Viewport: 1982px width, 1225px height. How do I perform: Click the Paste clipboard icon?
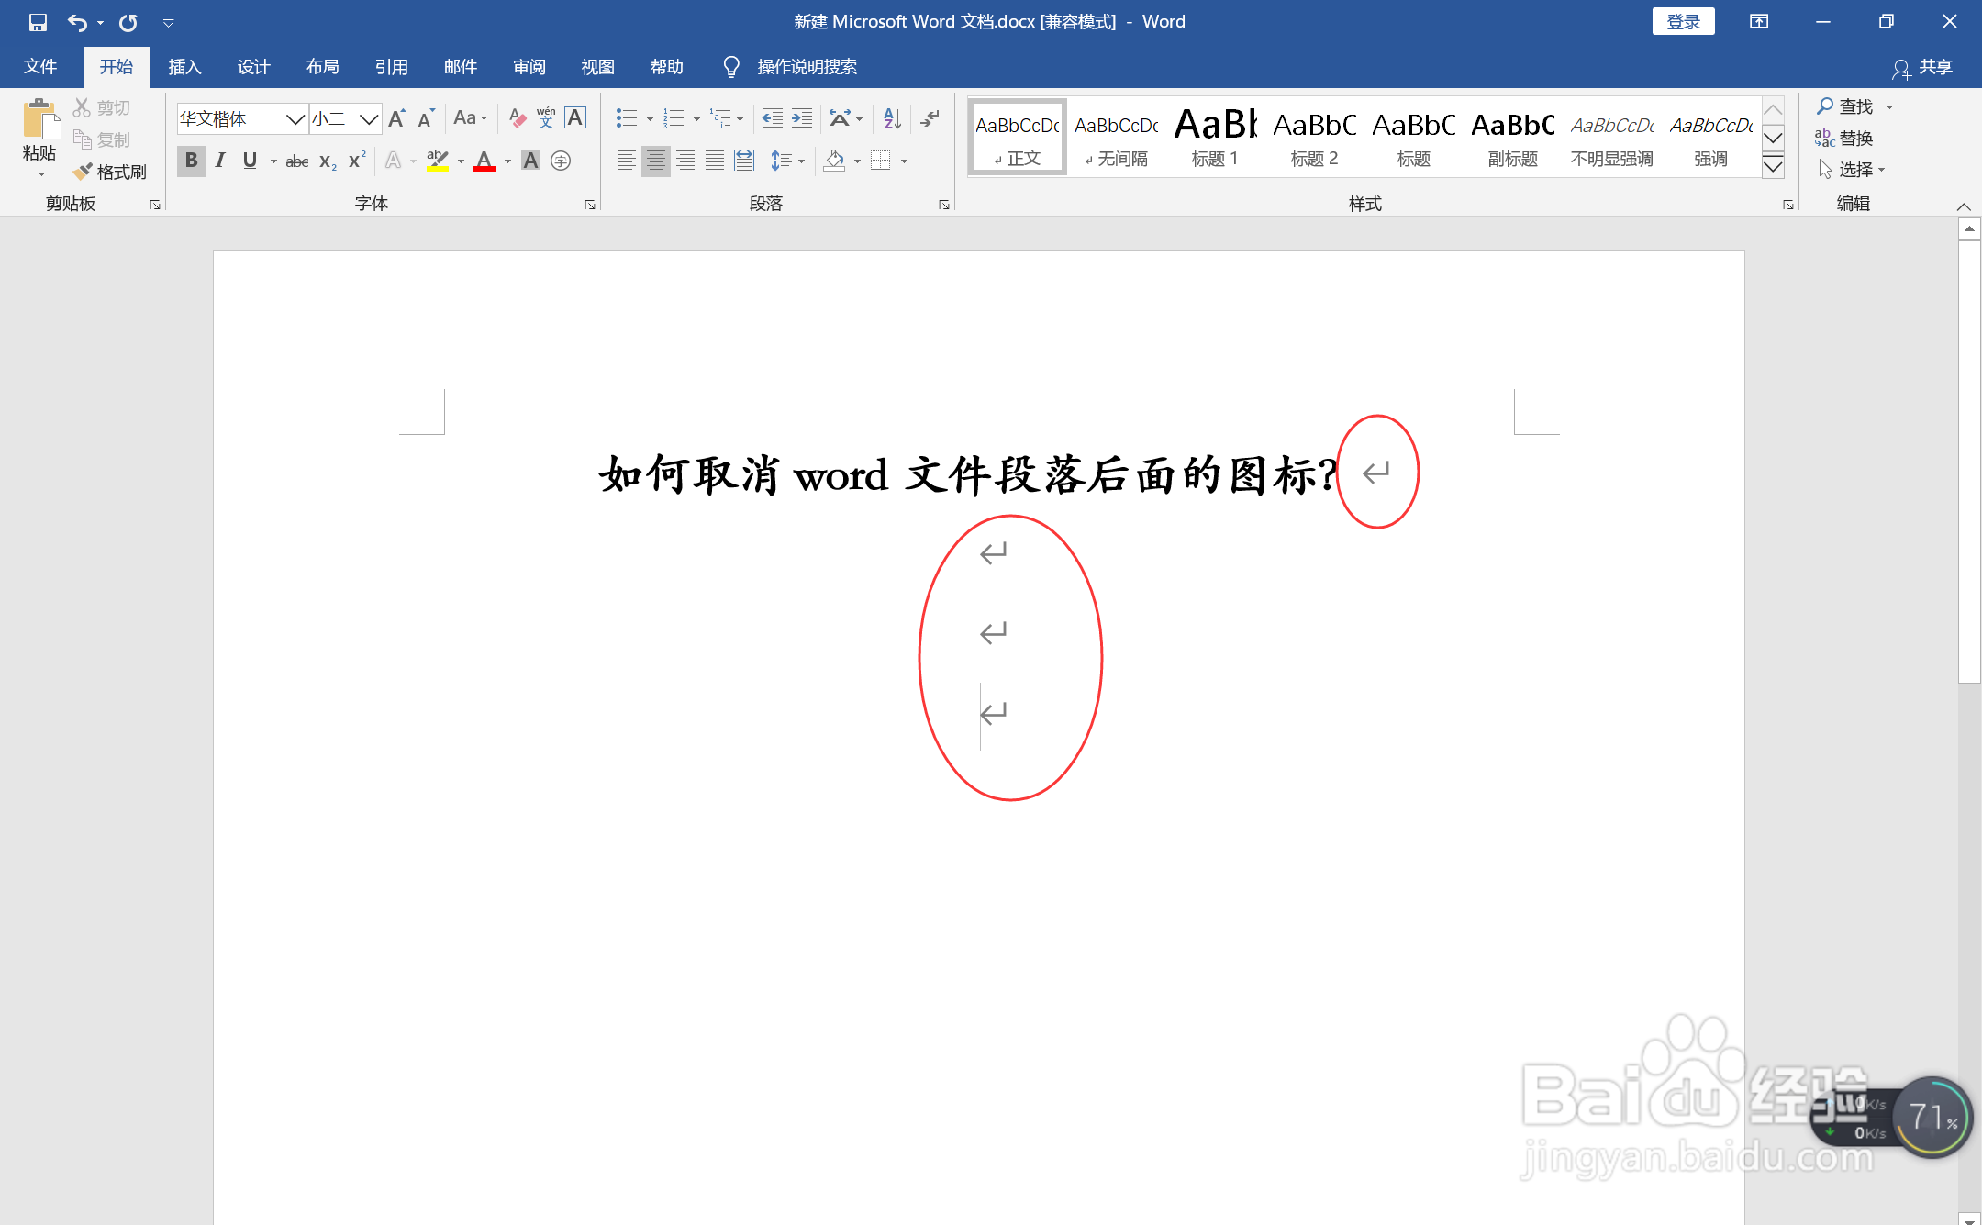(x=40, y=121)
